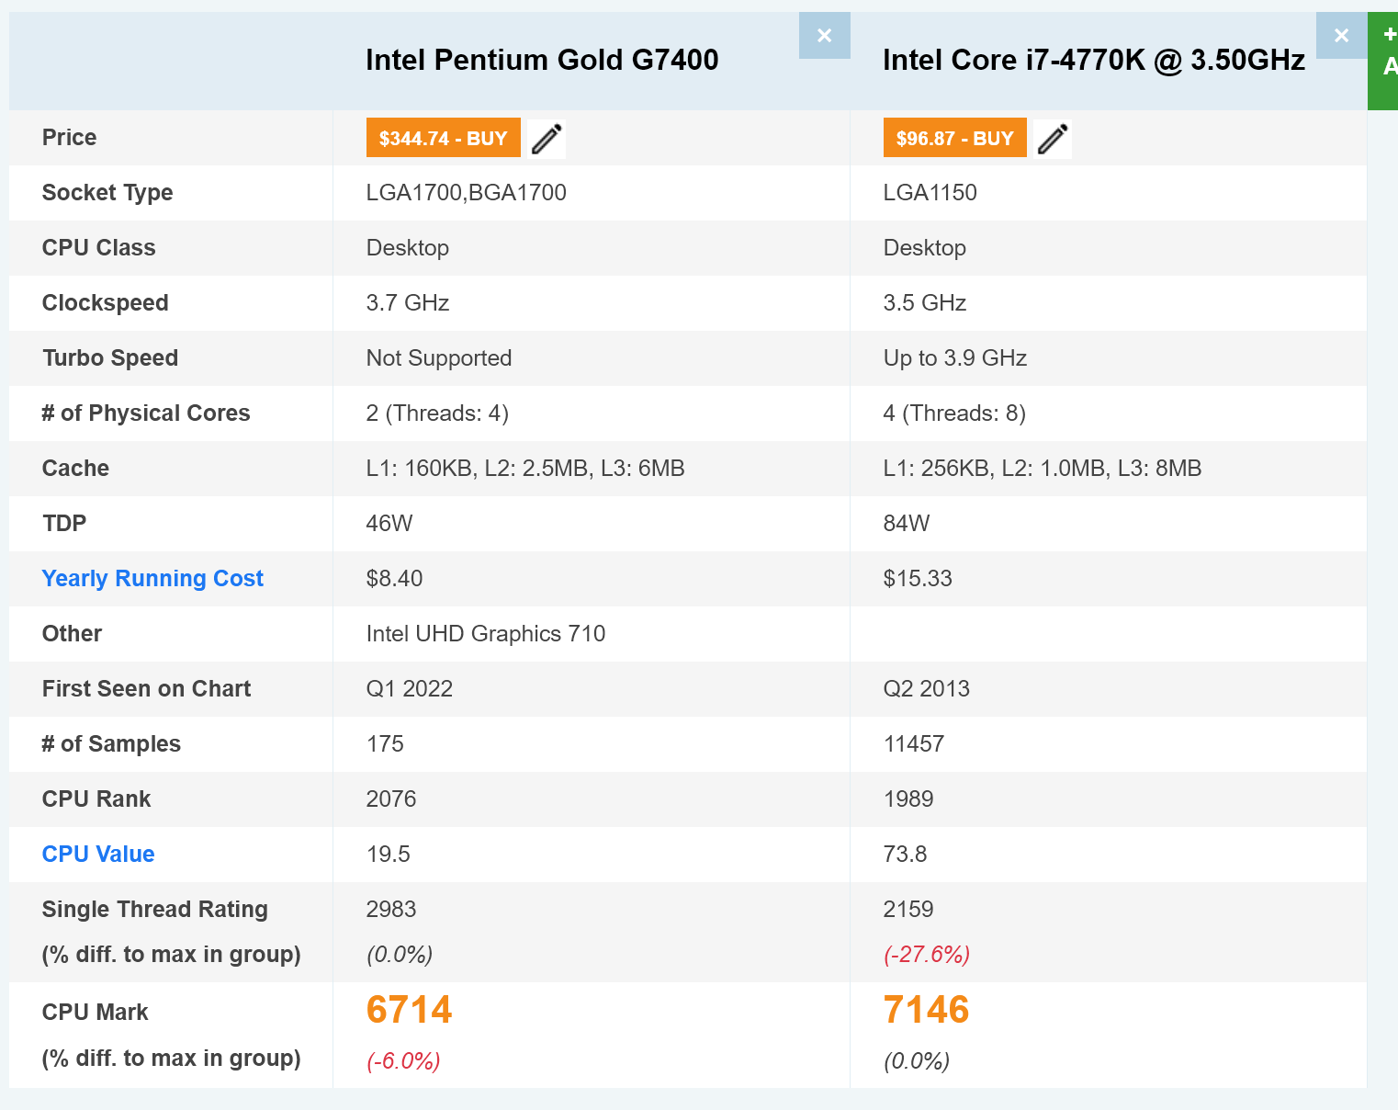The width and height of the screenshot is (1398, 1110).
Task: Open the Yearly Running Cost link
Action: tap(152, 578)
